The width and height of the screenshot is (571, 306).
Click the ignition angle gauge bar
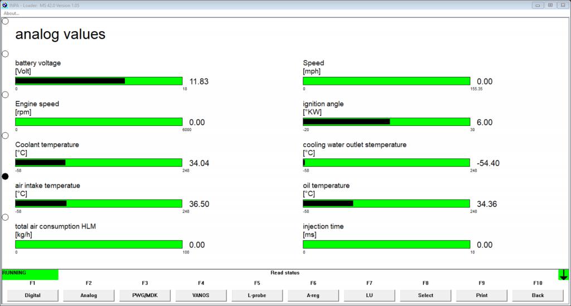(386, 122)
